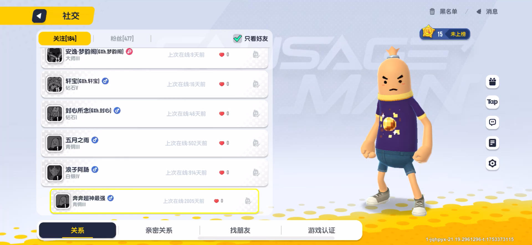Open the TapTap icon

pos(492,102)
